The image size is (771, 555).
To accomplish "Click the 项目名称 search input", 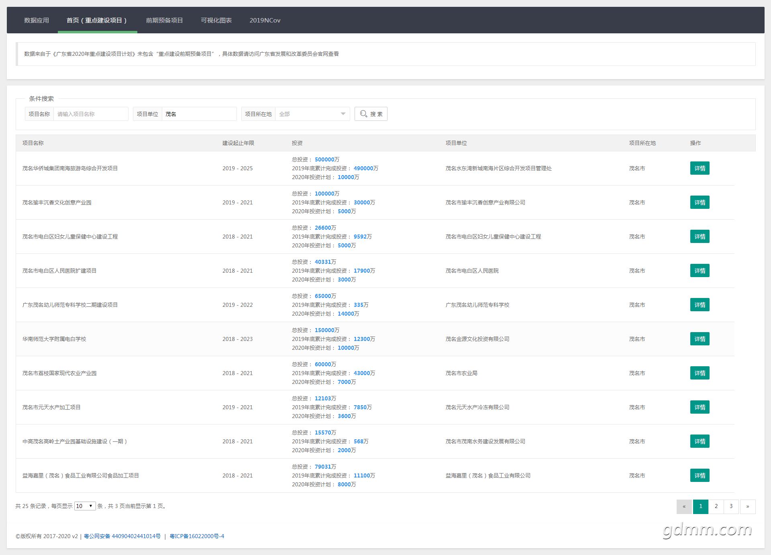I will coord(91,114).
